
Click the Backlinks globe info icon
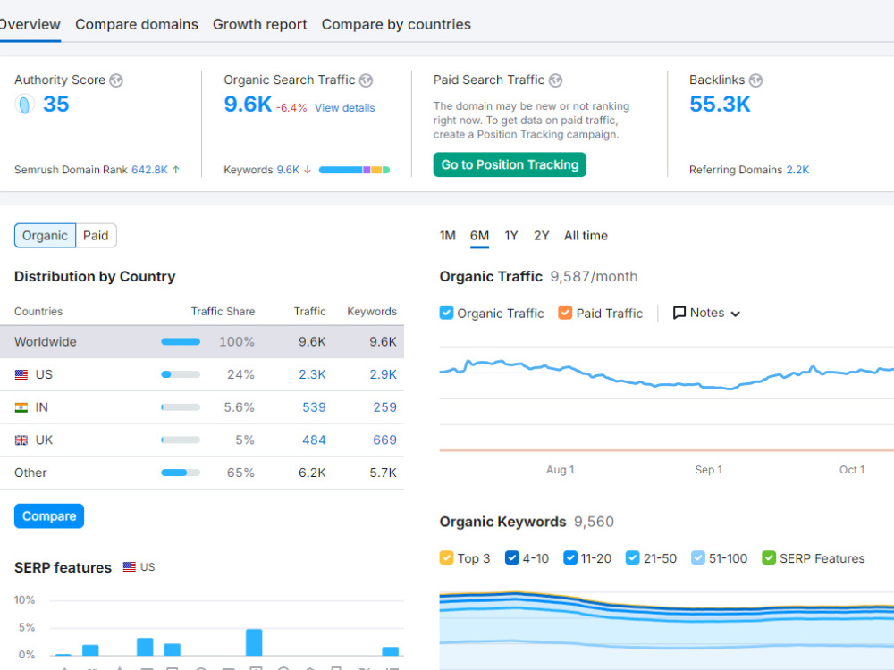coord(755,80)
